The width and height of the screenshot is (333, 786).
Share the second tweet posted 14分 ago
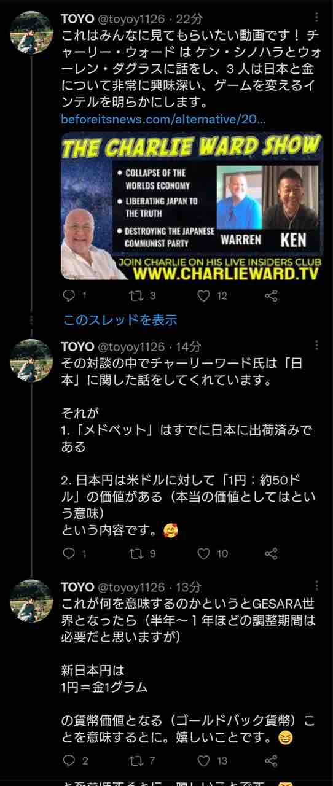(x=271, y=553)
